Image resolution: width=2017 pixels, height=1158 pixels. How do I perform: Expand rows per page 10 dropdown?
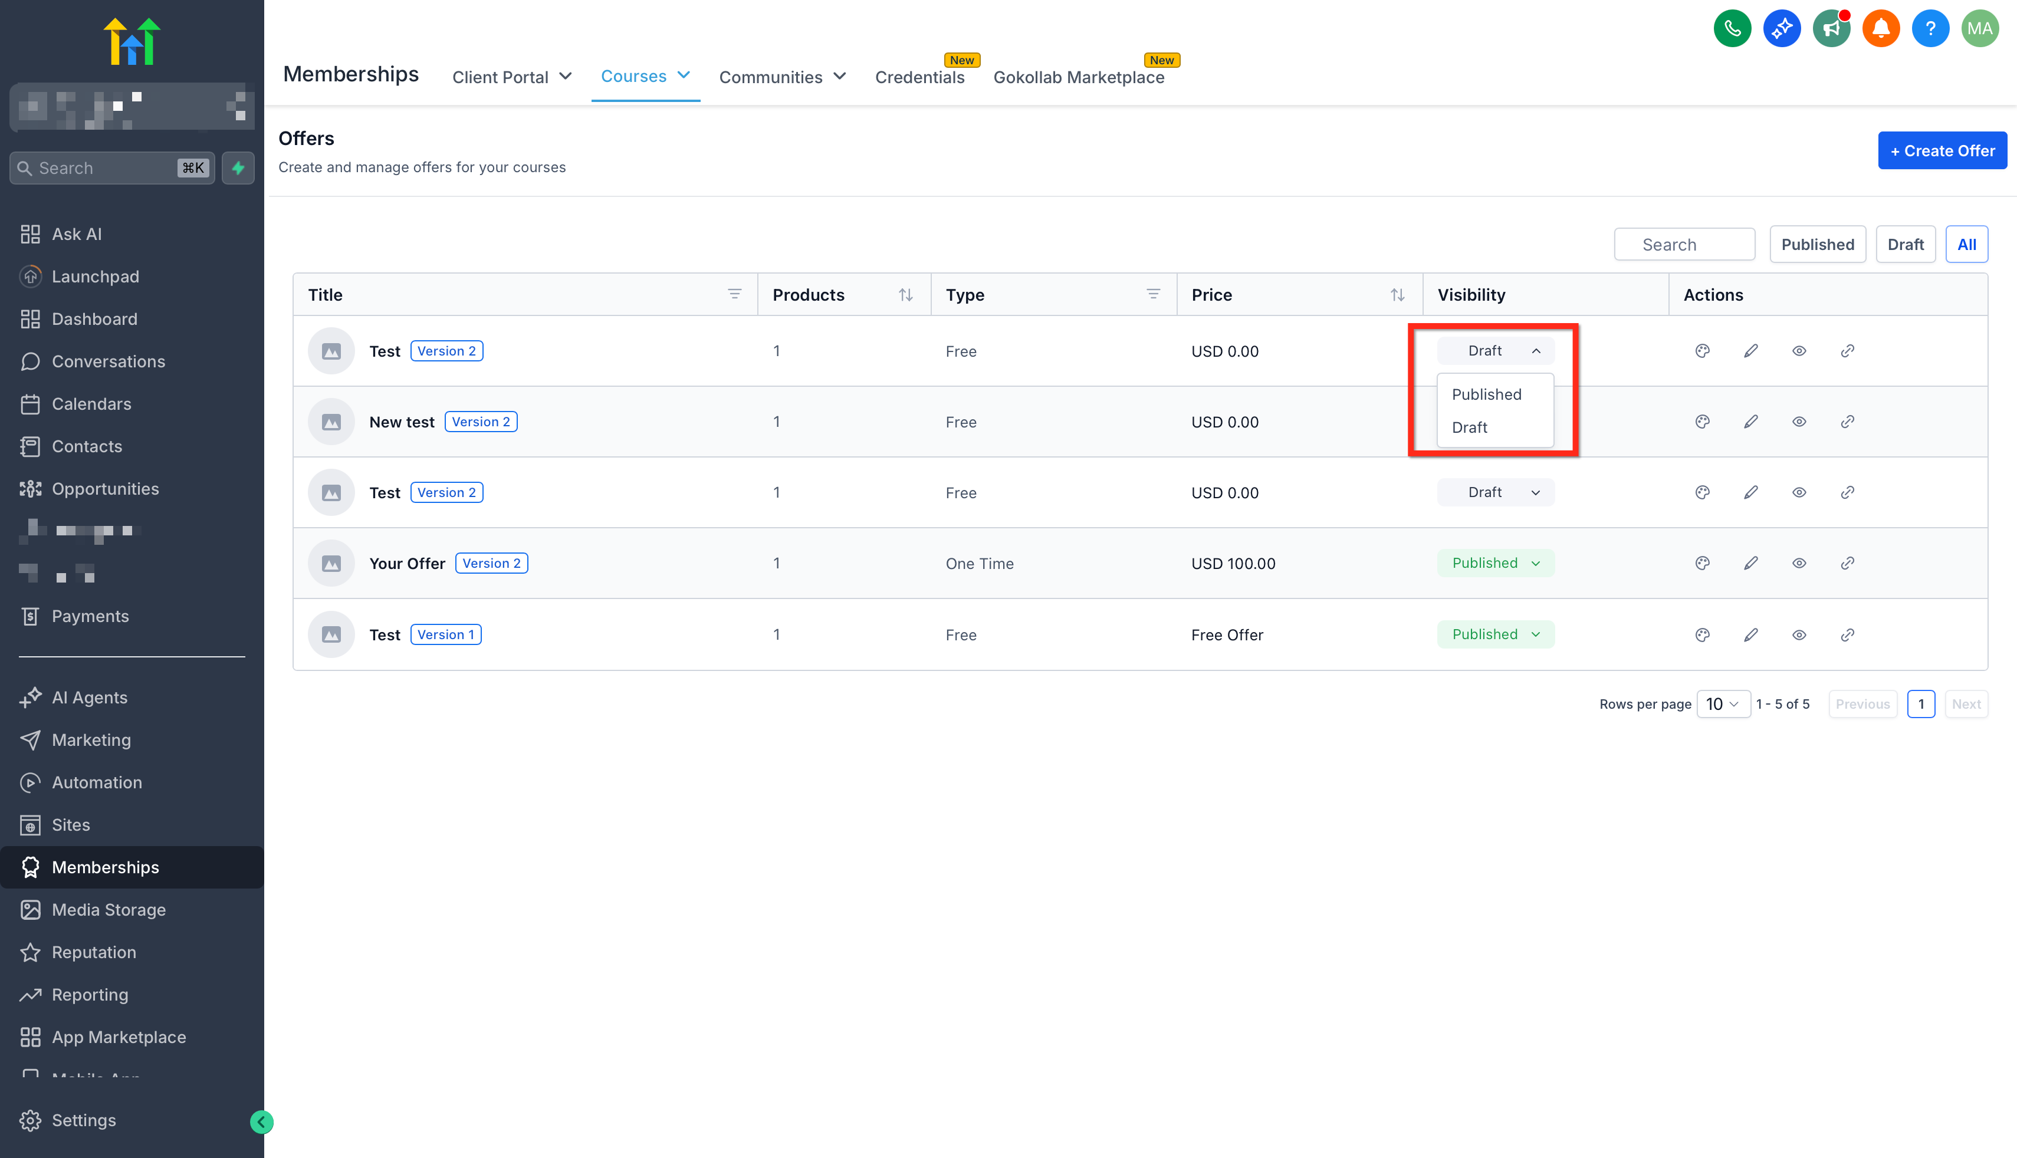point(1723,704)
